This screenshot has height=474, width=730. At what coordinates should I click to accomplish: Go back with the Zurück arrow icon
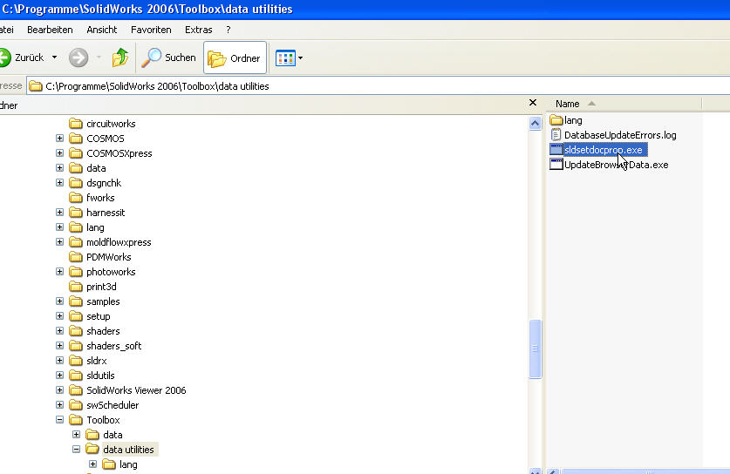tap(4, 58)
